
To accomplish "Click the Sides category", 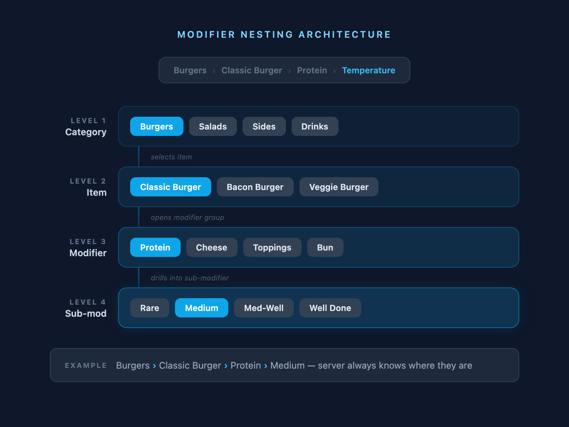I will point(264,126).
